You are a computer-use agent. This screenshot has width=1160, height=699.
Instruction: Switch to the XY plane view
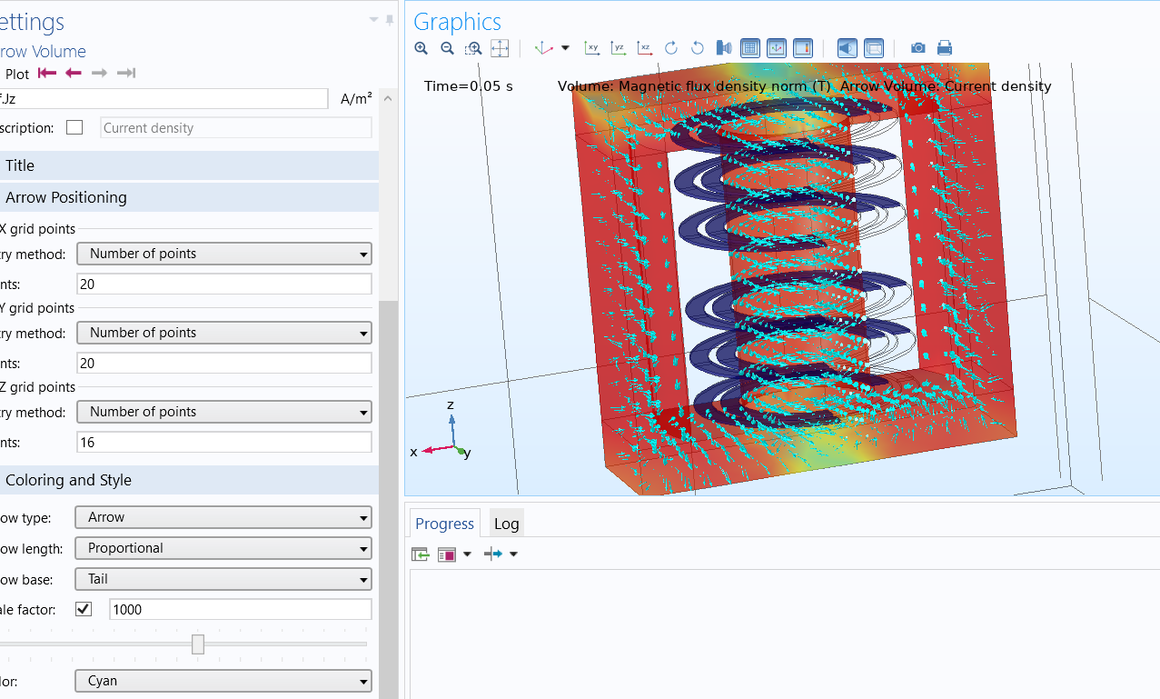(592, 48)
